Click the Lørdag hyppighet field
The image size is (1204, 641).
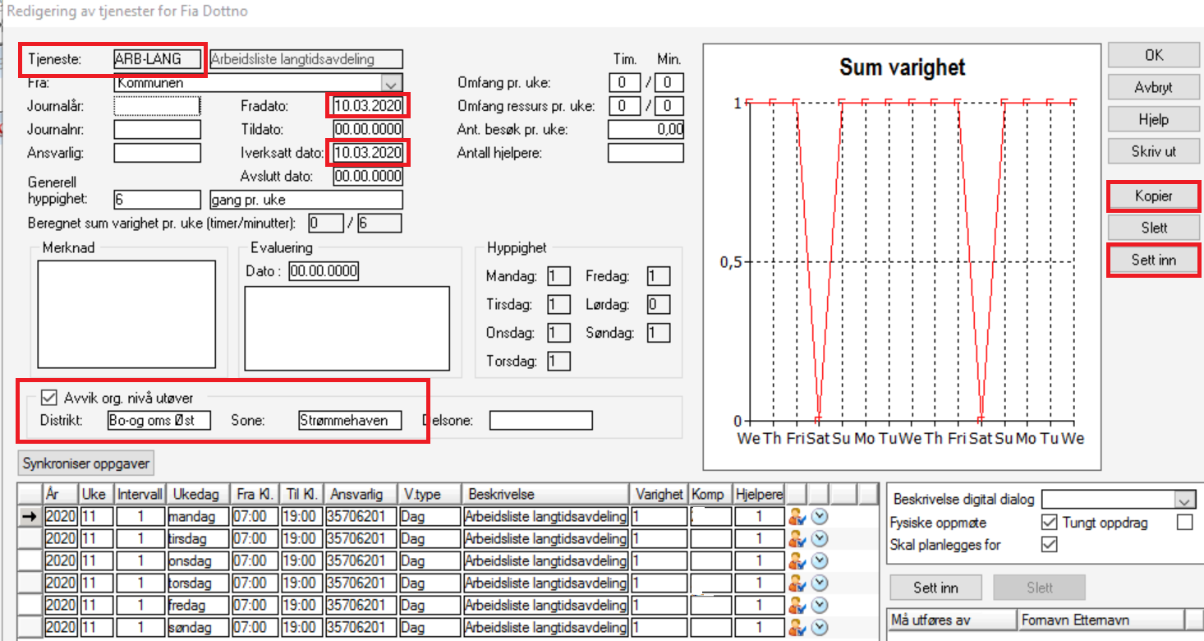658,305
